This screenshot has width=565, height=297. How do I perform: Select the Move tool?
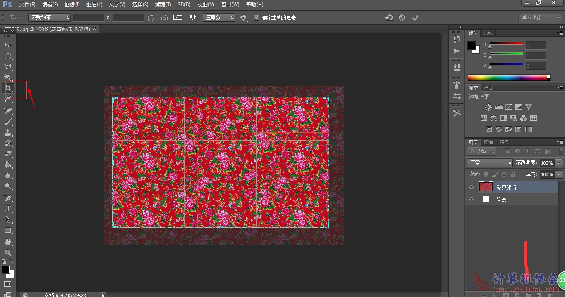click(8, 45)
